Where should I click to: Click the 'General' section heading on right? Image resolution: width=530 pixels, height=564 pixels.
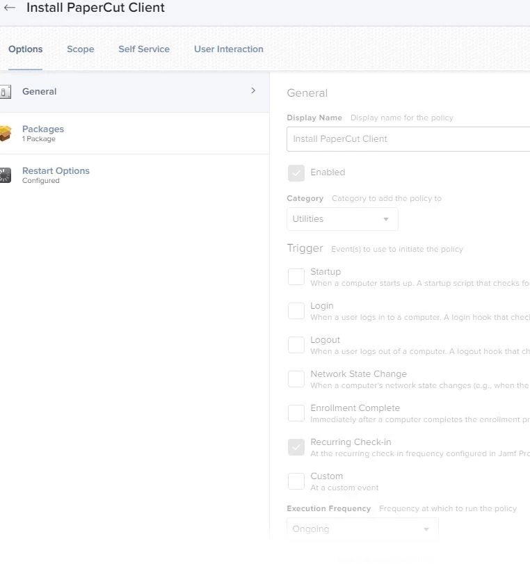307,93
